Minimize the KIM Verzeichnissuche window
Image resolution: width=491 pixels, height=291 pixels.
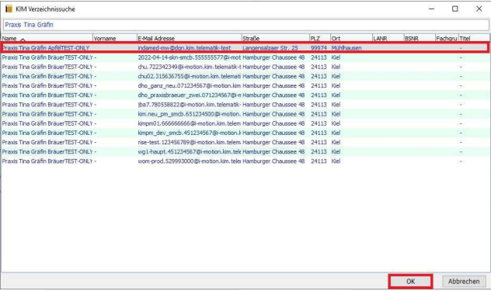pyautogui.click(x=431, y=9)
